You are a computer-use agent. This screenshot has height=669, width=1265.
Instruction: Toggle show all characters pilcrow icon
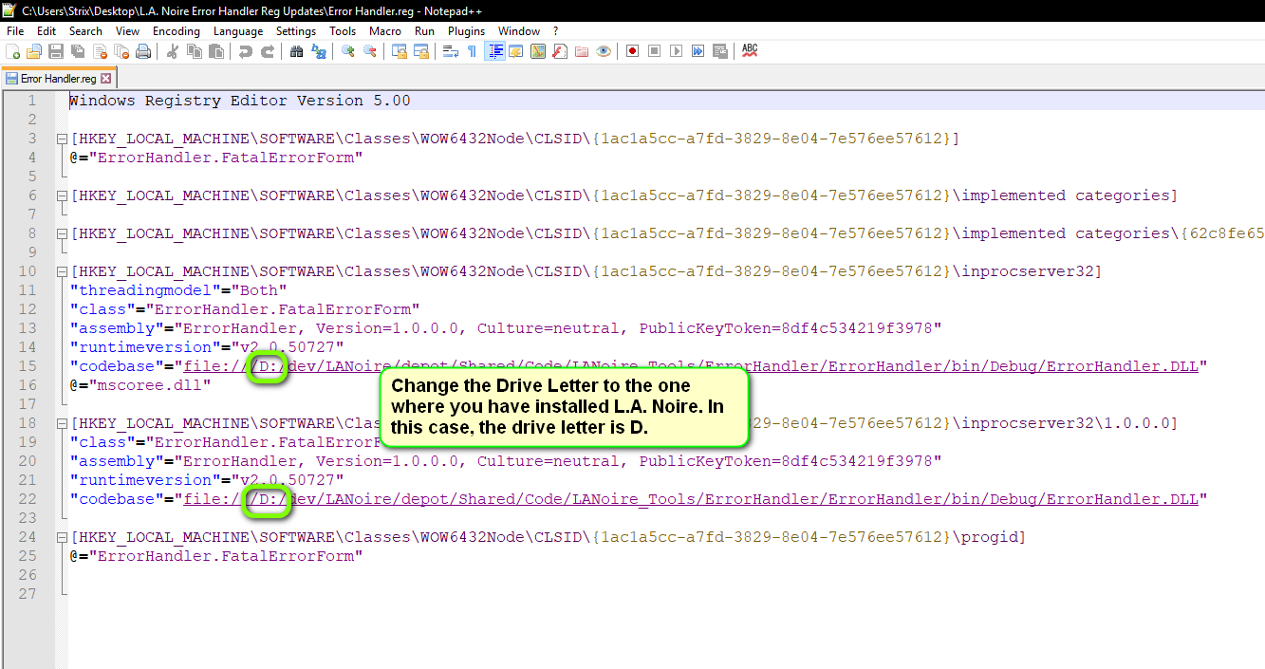click(472, 51)
